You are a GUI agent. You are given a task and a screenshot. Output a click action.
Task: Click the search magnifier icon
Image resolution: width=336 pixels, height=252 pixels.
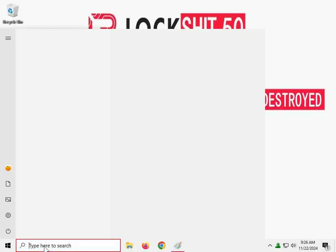[23, 245]
